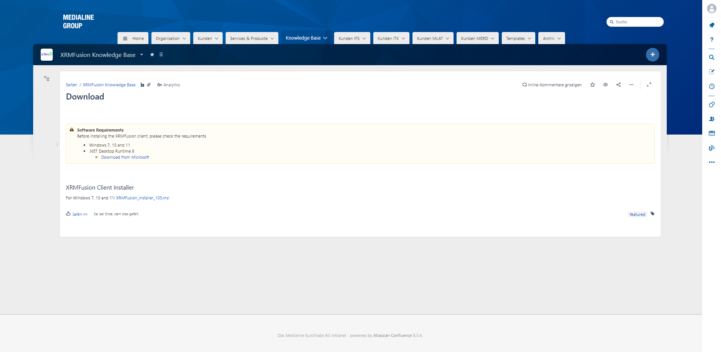Click the spaces circles icon in sidebar

point(712,104)
